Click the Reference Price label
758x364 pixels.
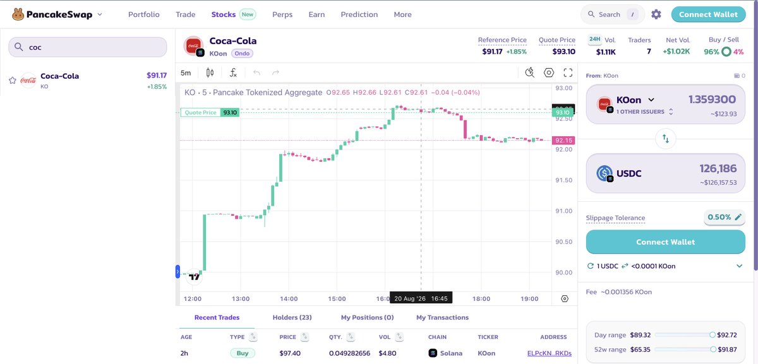(502, 40)
